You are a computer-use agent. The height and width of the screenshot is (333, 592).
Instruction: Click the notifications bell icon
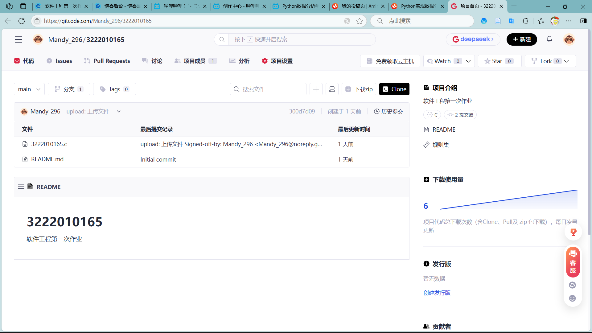tap(549, 39)
